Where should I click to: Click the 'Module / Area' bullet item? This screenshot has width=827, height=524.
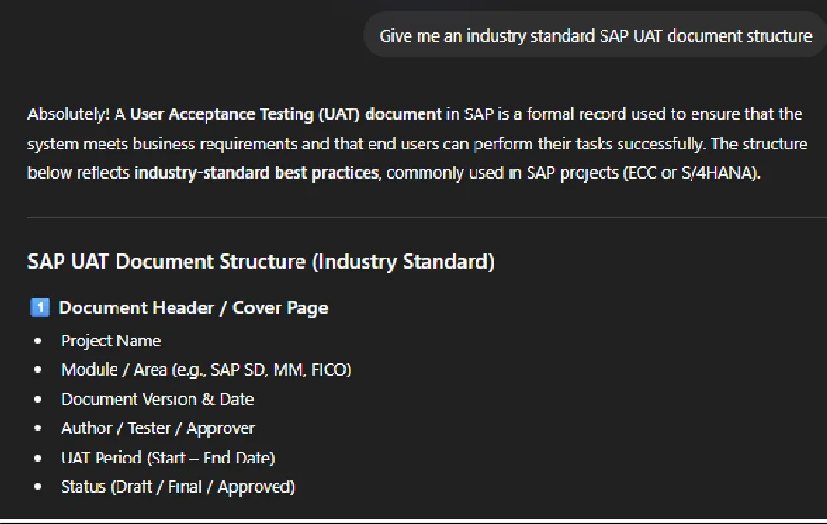click(x=207, y=370)
